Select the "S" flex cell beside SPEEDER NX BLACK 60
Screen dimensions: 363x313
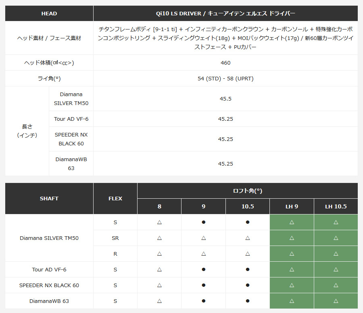click(x=115, y=286)
